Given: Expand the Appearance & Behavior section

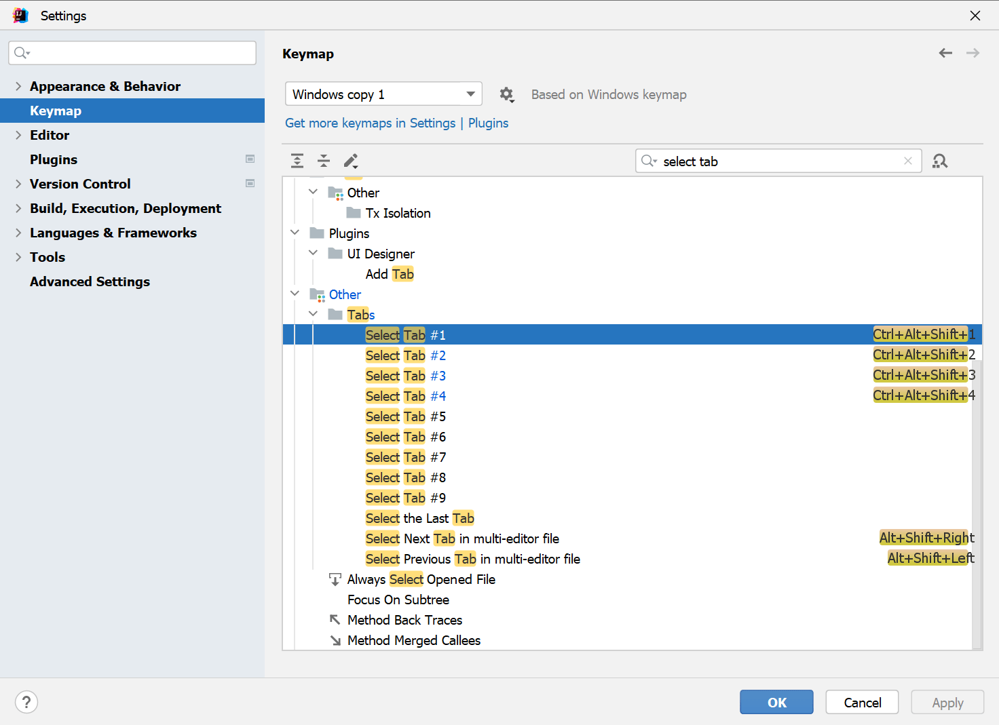Looking at the screenshot, I should 18,86.
